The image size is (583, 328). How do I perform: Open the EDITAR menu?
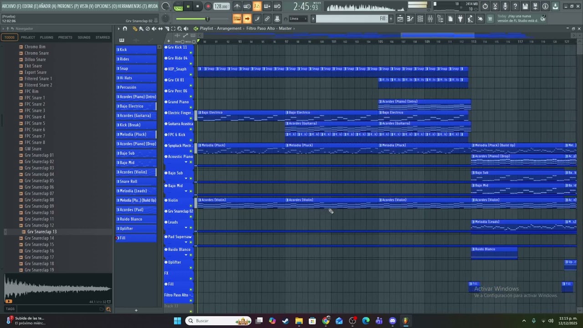point(30,6)
